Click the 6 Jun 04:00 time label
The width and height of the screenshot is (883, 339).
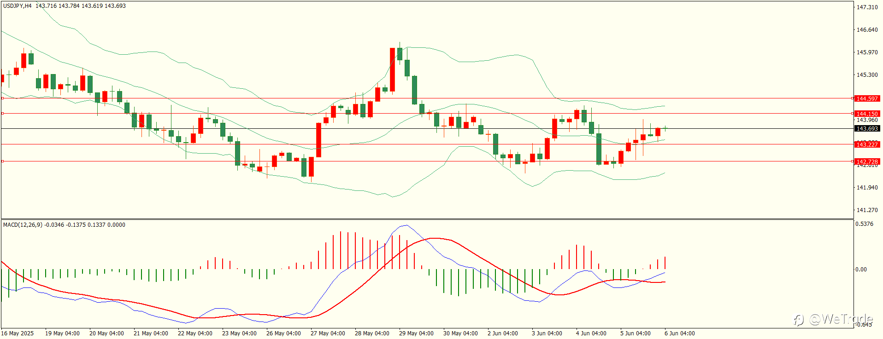click(x=680, y=333)
